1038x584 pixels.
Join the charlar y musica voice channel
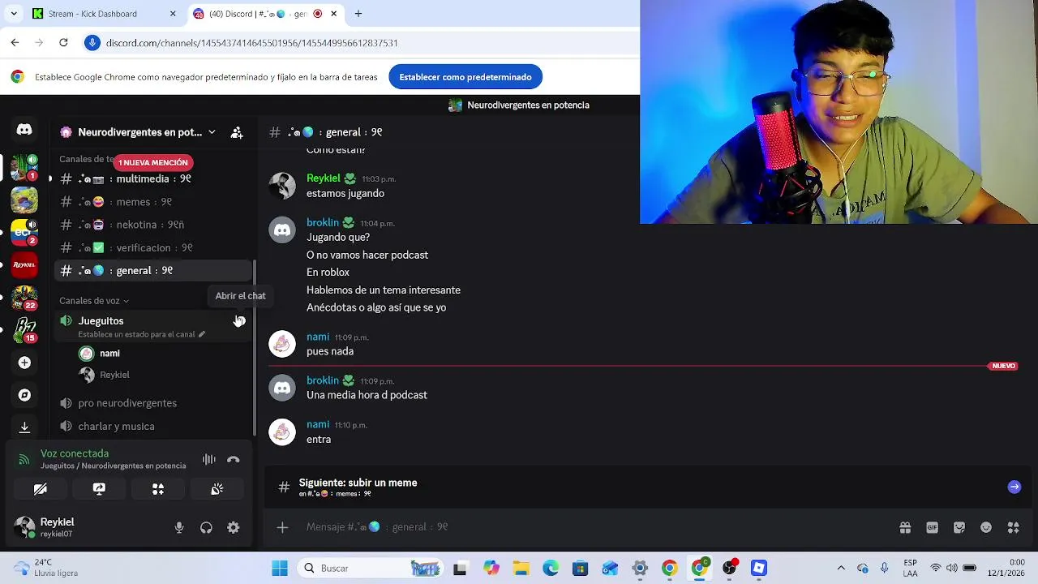(152, 427)
